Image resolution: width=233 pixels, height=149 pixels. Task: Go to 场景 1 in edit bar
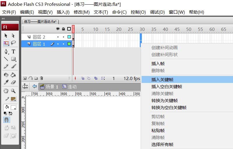coord(49,86)
